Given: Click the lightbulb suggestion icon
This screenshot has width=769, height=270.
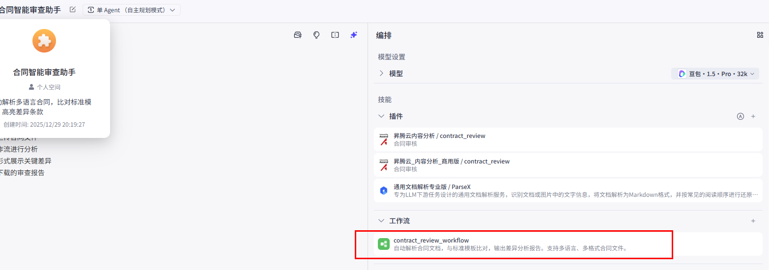Looking at the screenshot, I should [x=316, y=35].
